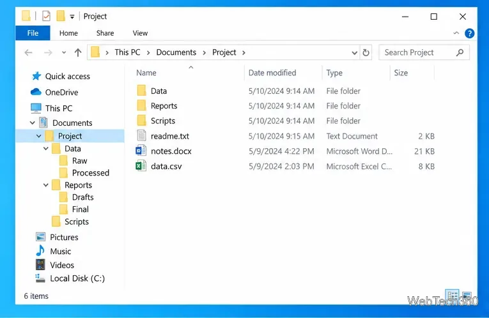
Task: Switch to the Share ribbon tab
Action: [105, 33]
